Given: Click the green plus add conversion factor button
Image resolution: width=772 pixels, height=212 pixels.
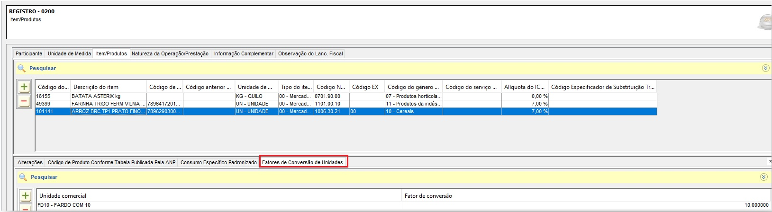Looking at the screenshot, I should pos(26,196).
